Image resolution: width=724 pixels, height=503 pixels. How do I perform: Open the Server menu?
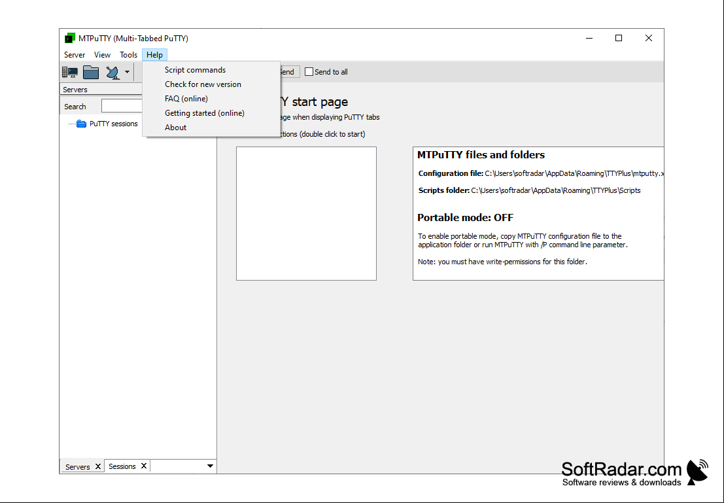[75, 54]
